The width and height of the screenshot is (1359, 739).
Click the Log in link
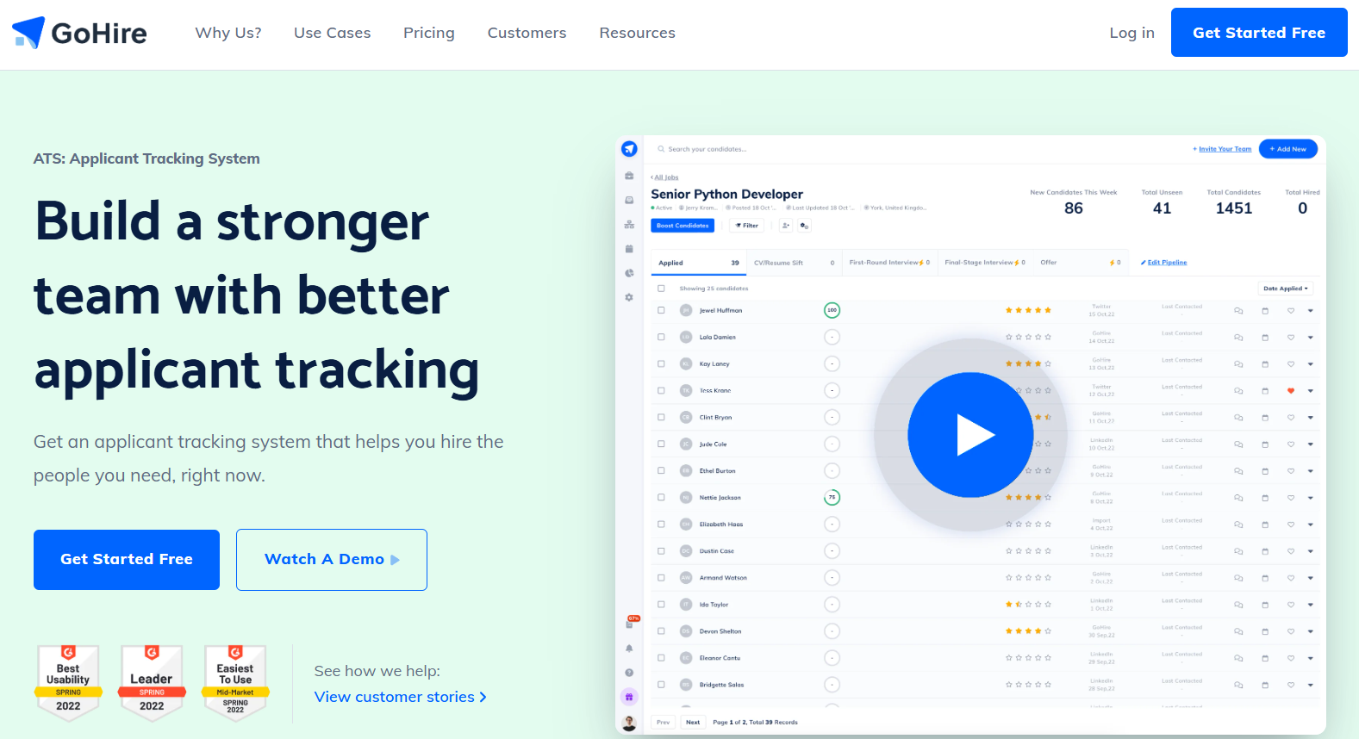point(1131,33)
